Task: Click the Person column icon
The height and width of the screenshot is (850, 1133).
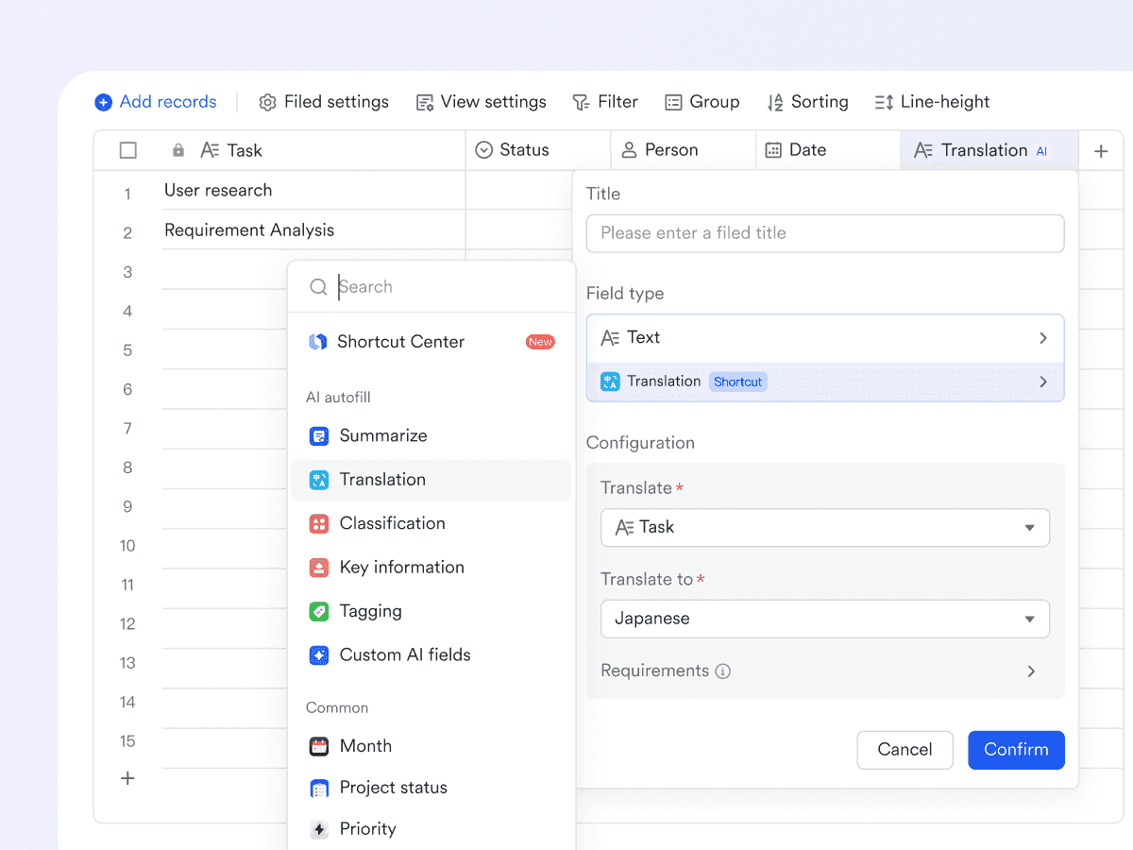Action: [x=629, y=150]
